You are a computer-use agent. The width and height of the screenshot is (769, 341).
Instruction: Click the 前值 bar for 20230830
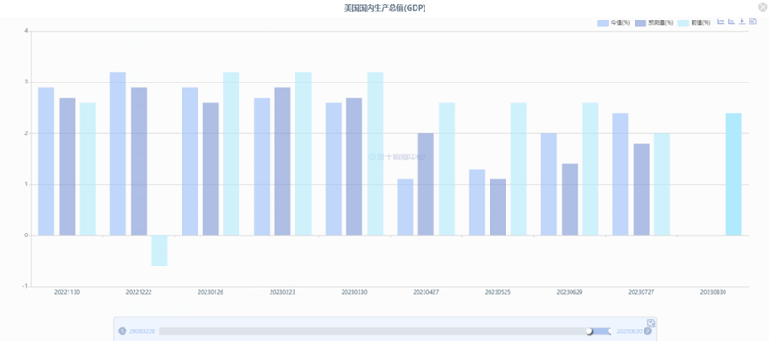tap(733, 174)
